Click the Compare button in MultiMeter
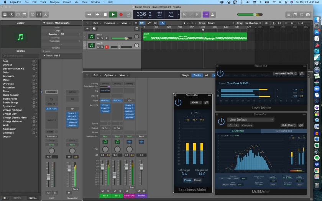 [247, 125]
